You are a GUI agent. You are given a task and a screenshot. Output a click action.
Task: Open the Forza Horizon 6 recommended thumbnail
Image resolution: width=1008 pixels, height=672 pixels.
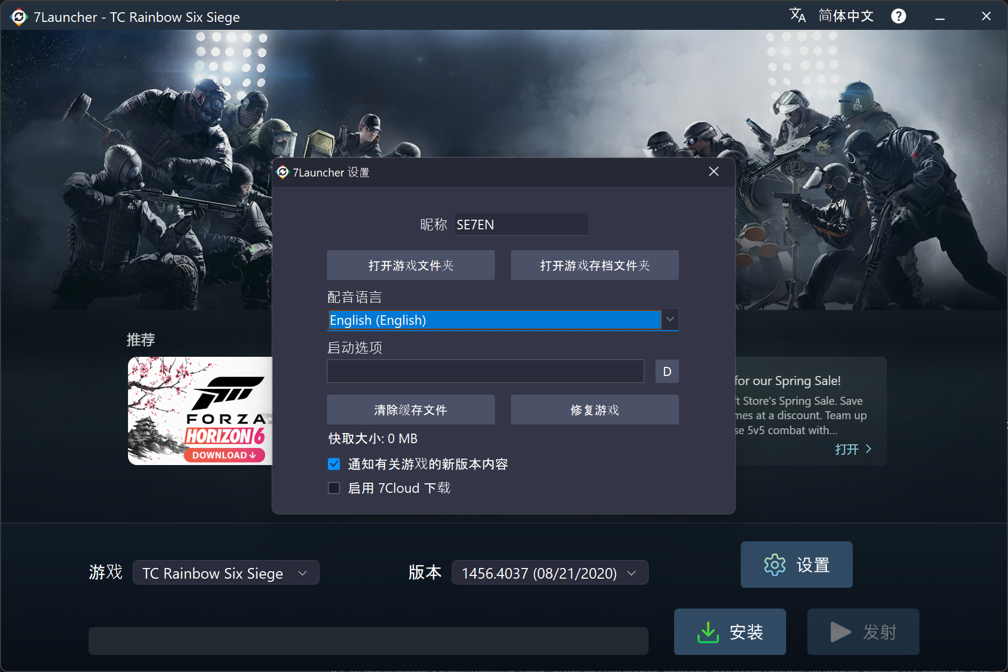coord(200,411)
